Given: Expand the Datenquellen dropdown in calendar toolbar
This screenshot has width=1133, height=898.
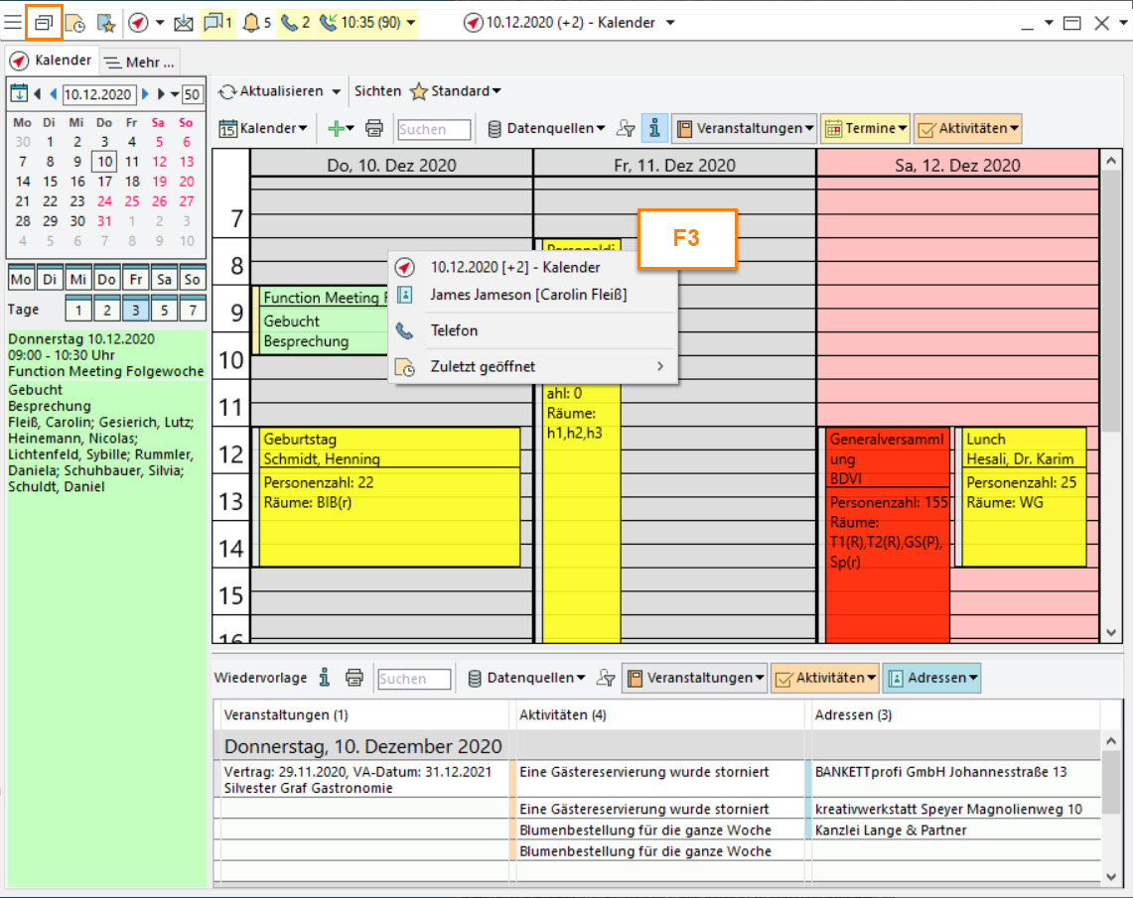Looking at the screenshot, I should pos(546,128).
